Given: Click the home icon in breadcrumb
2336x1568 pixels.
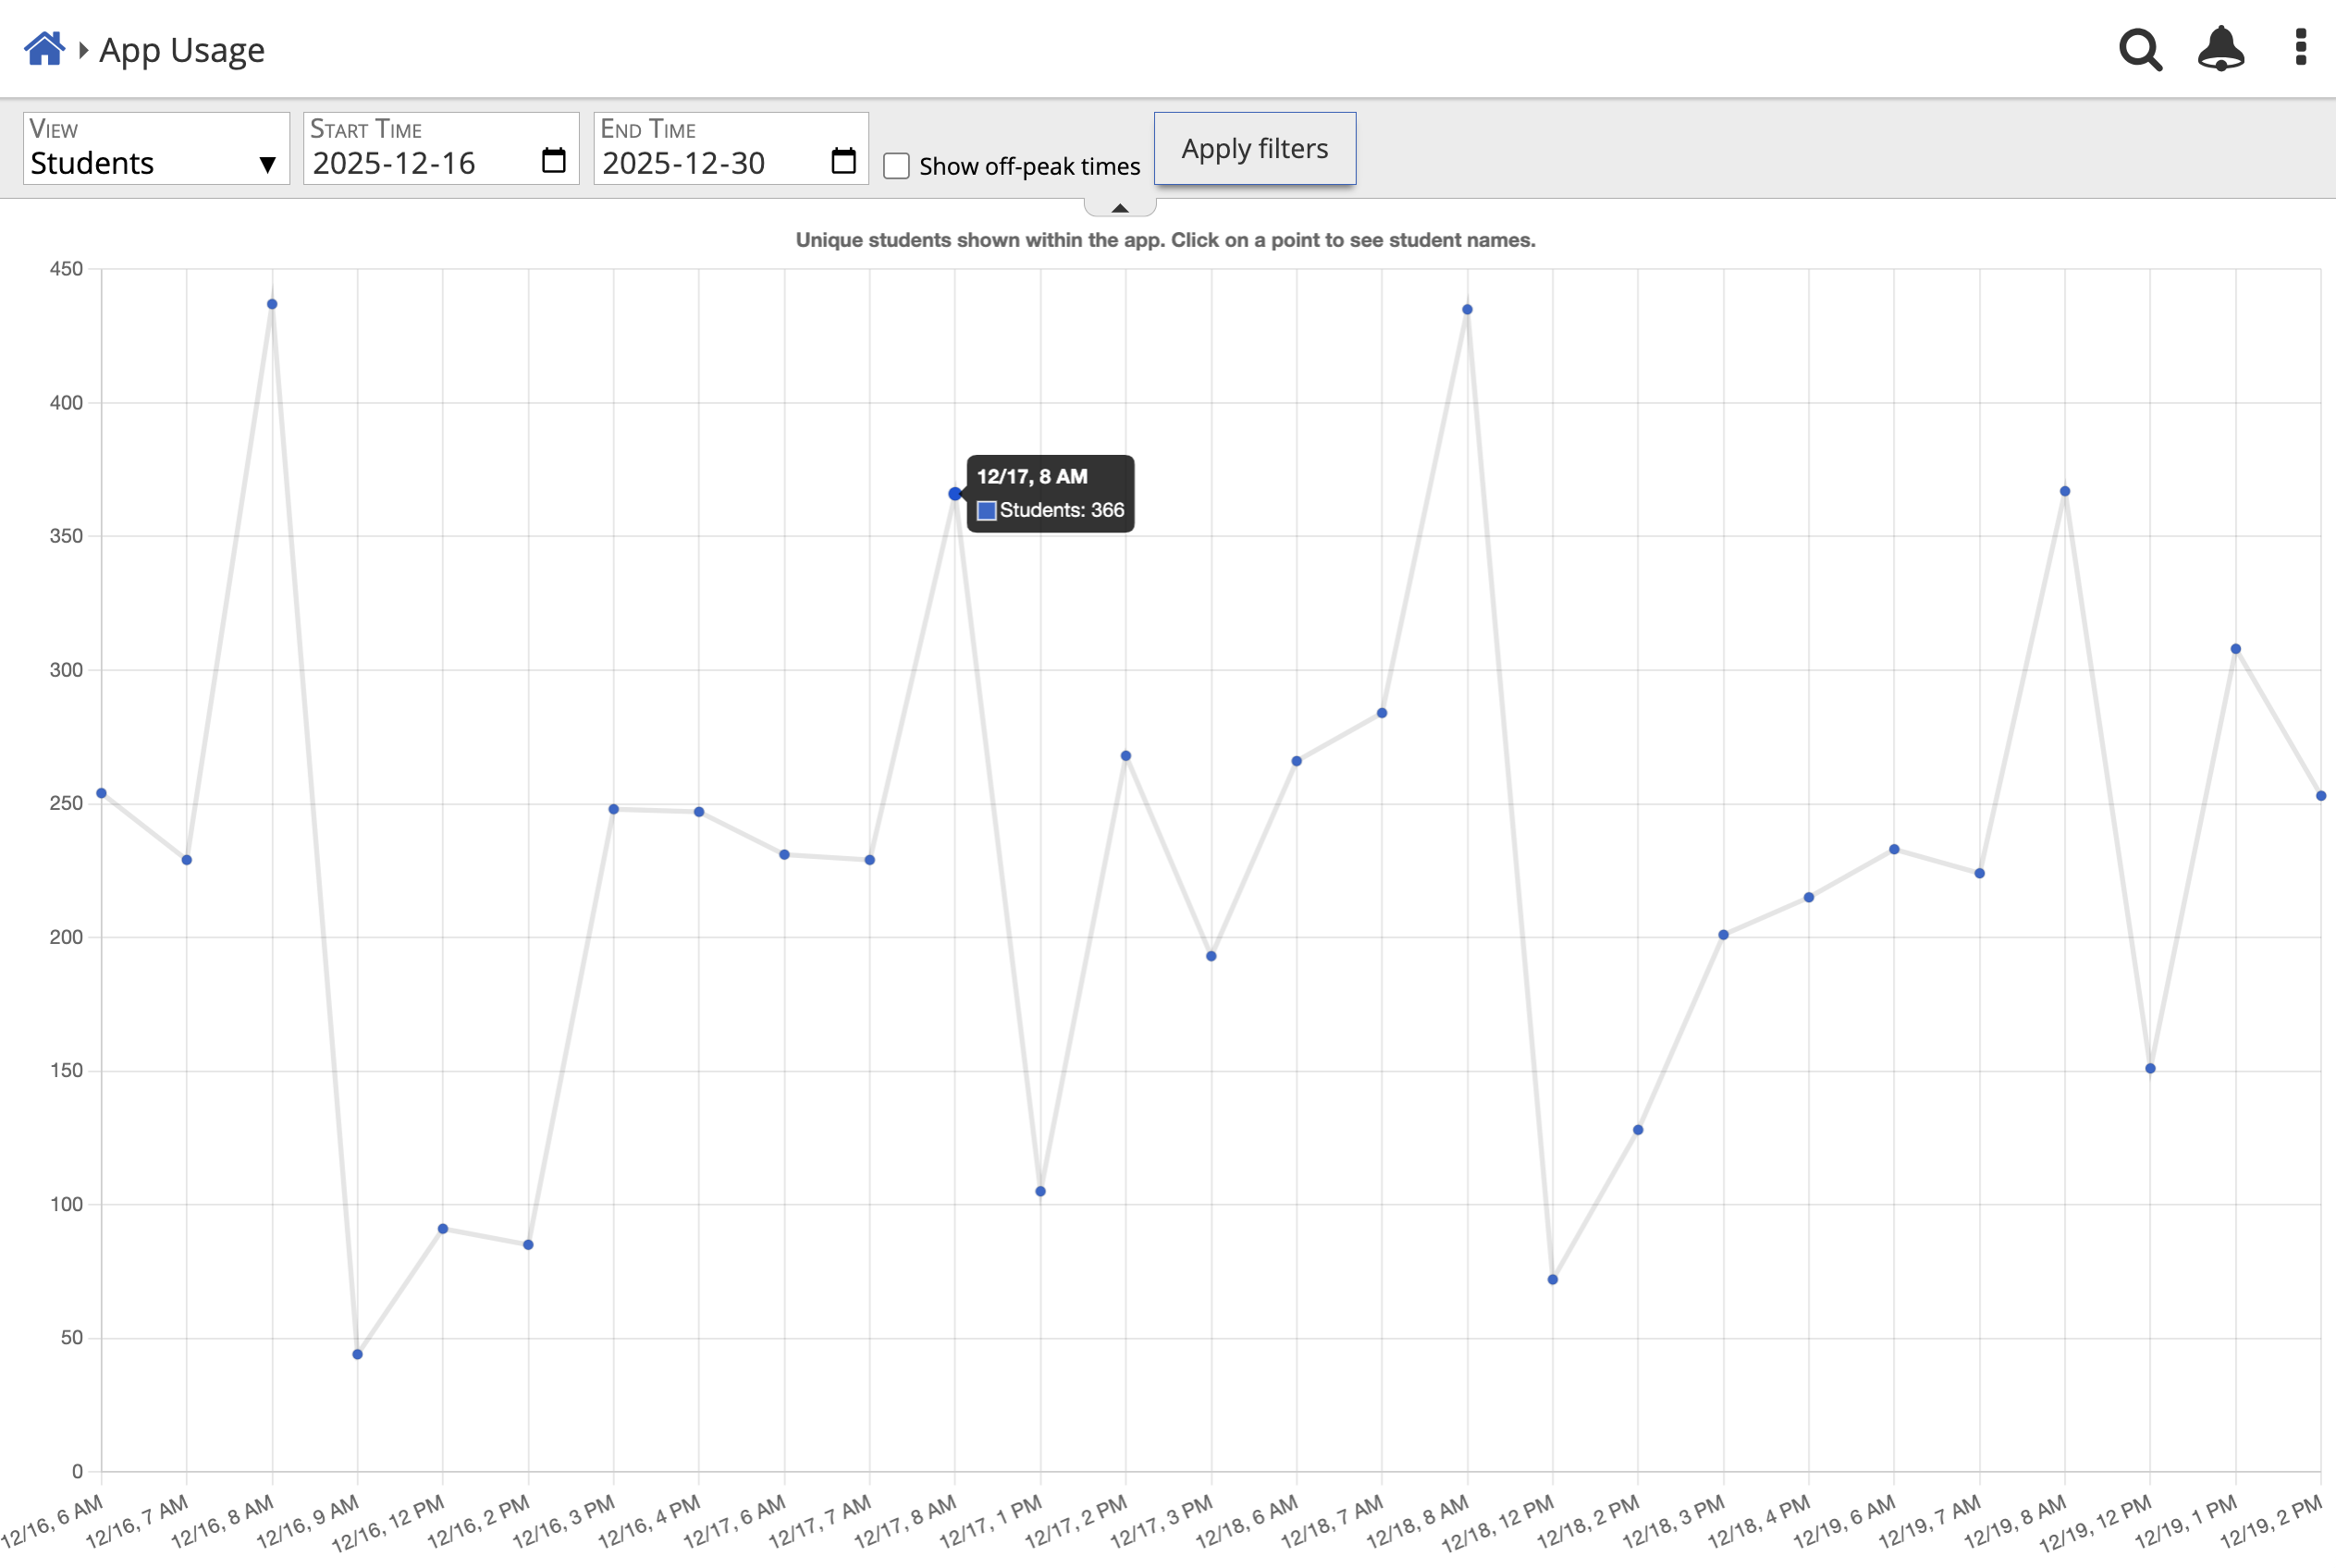Looking at the screenshot, I should click(x=44, y=48).
